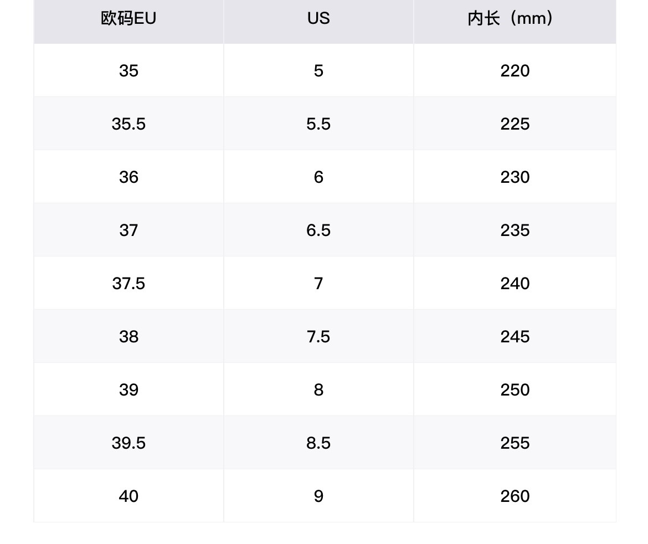This screenshot has height=544, width=648.
Task: Click inner length 220 cell
Action: tap(515, 70)
